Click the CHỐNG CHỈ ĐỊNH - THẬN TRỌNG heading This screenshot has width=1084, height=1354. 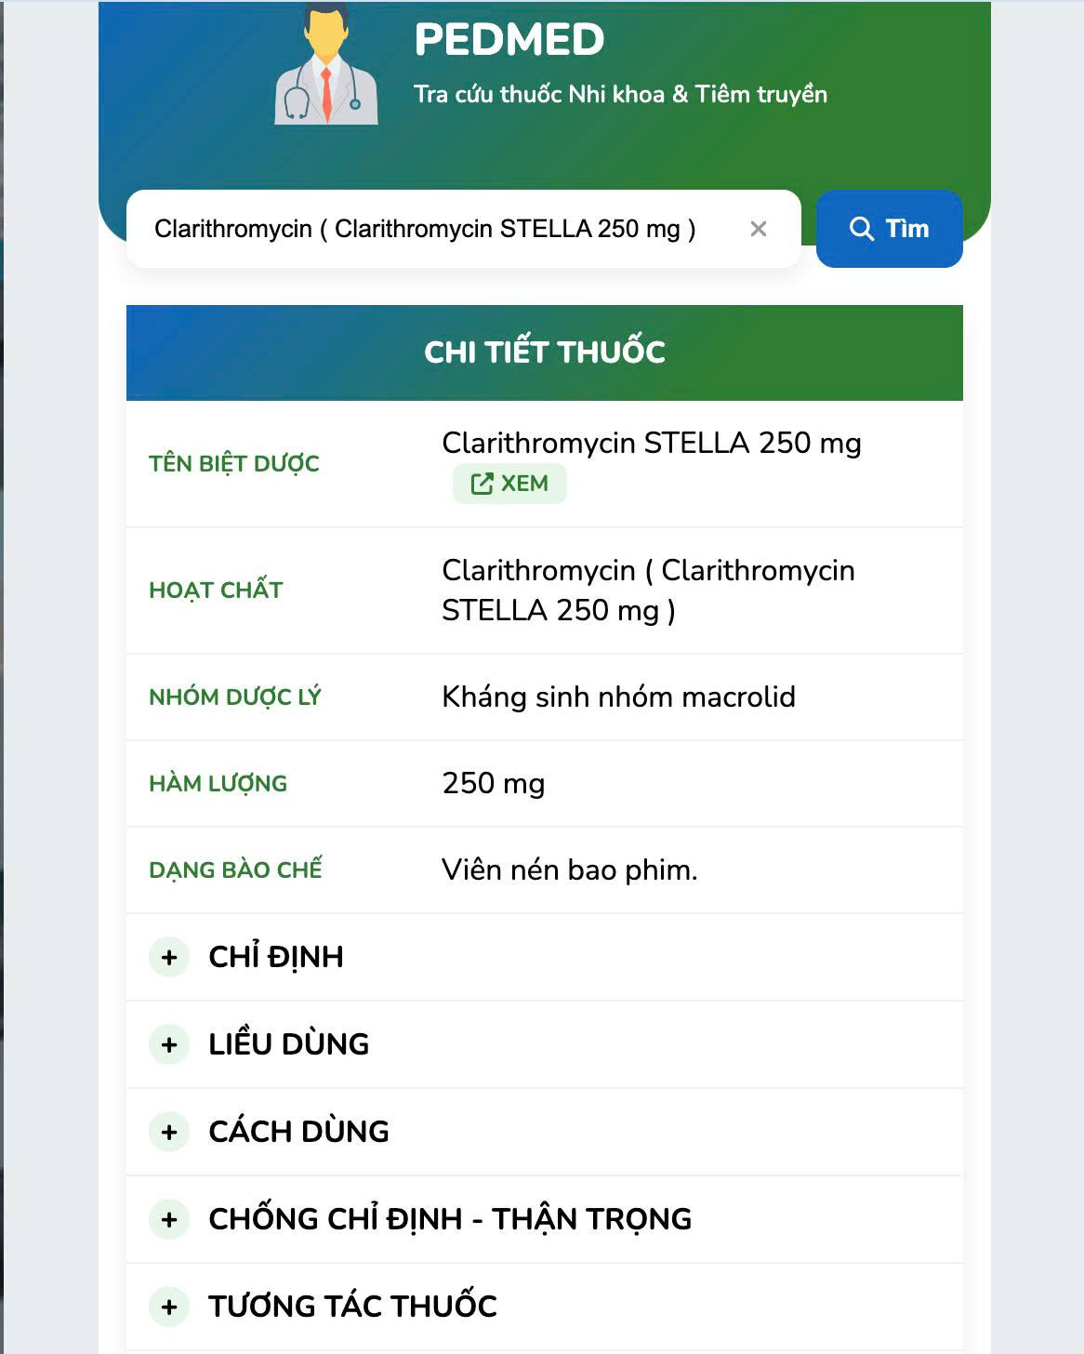pyautogui.click(x=450, y=1219)
